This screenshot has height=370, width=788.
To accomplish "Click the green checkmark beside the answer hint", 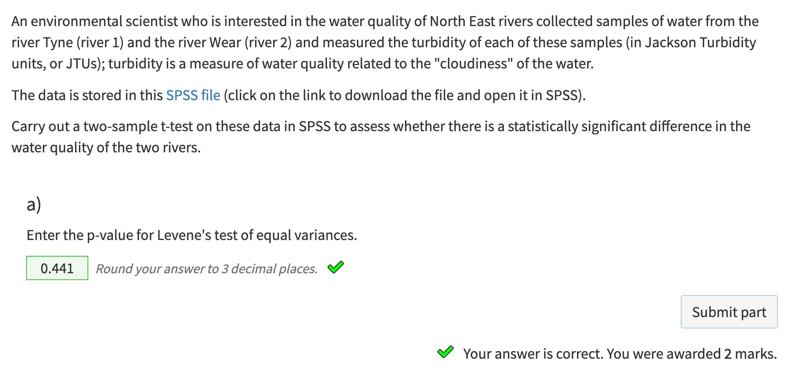I will tap(336, 268).
